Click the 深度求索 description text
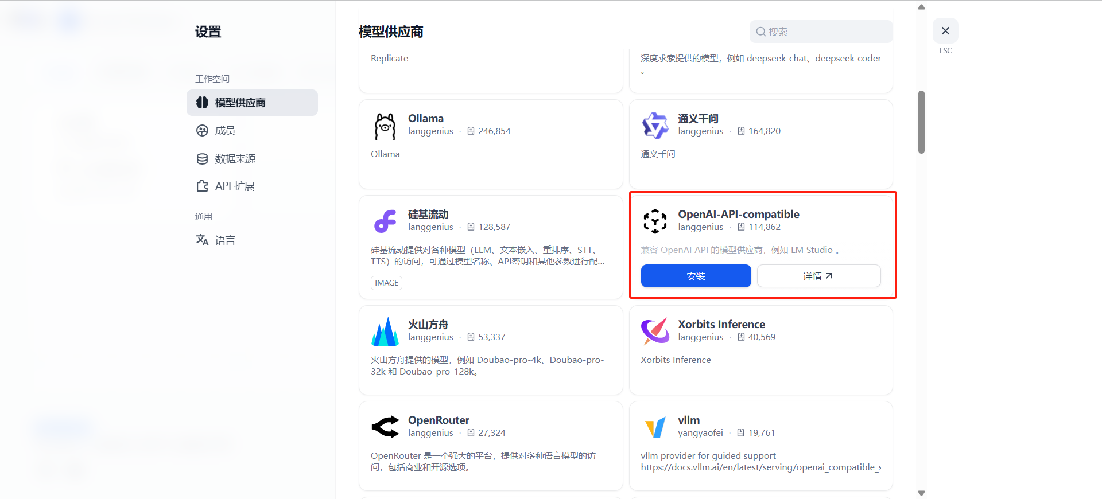1102x499 pixels. point(760,64)
